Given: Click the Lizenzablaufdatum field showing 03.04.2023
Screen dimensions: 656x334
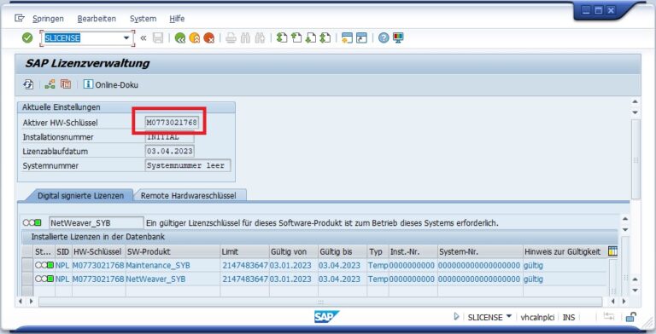Looking at the screenshot, I should [169, 151].
